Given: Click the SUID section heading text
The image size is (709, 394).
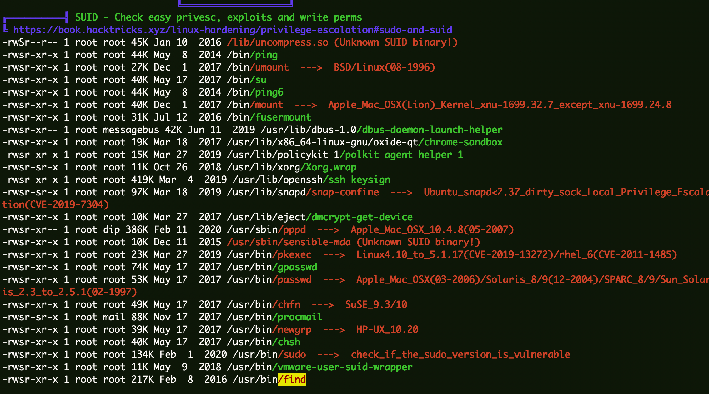Looking at the screenshot, I should [x=218, y=17].
